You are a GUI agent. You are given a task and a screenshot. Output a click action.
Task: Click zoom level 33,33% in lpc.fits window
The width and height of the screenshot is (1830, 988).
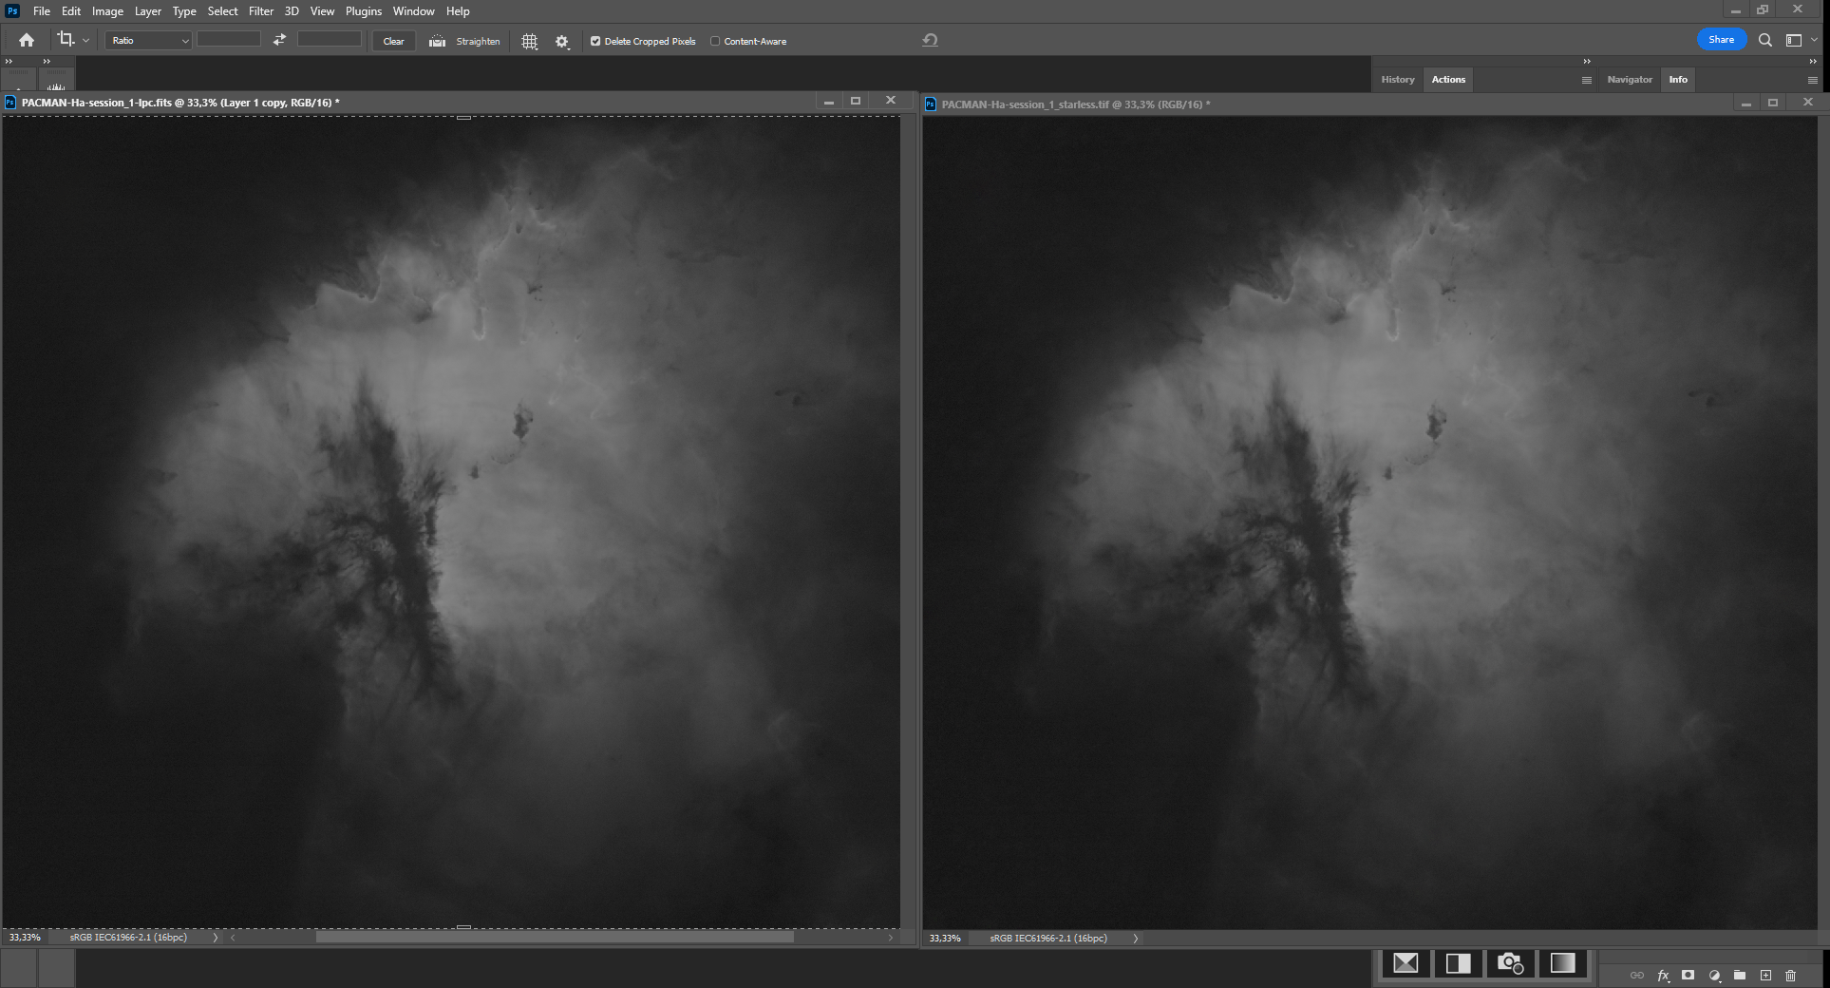click(x=25, y=938)
